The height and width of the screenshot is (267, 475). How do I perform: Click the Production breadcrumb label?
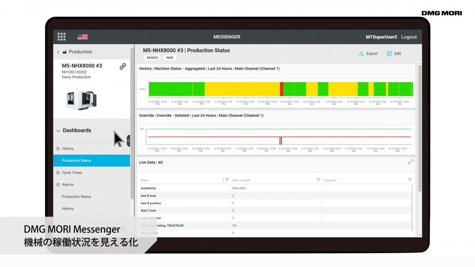[x=80, y=52]
